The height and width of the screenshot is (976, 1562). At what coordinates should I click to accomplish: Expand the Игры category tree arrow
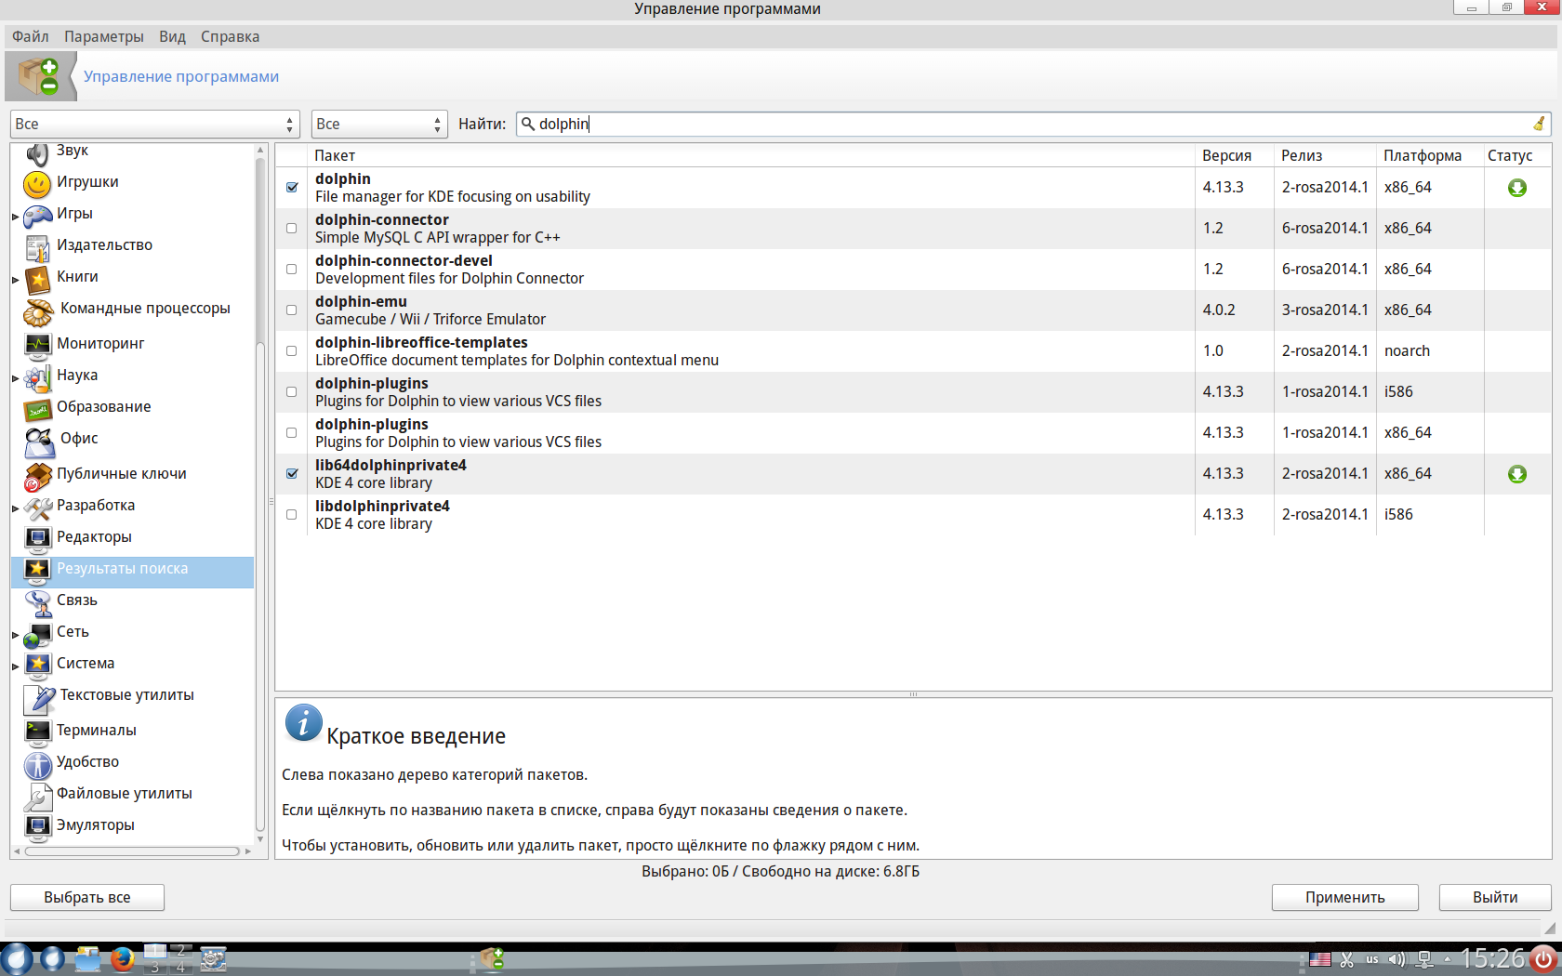pos(15,216)
